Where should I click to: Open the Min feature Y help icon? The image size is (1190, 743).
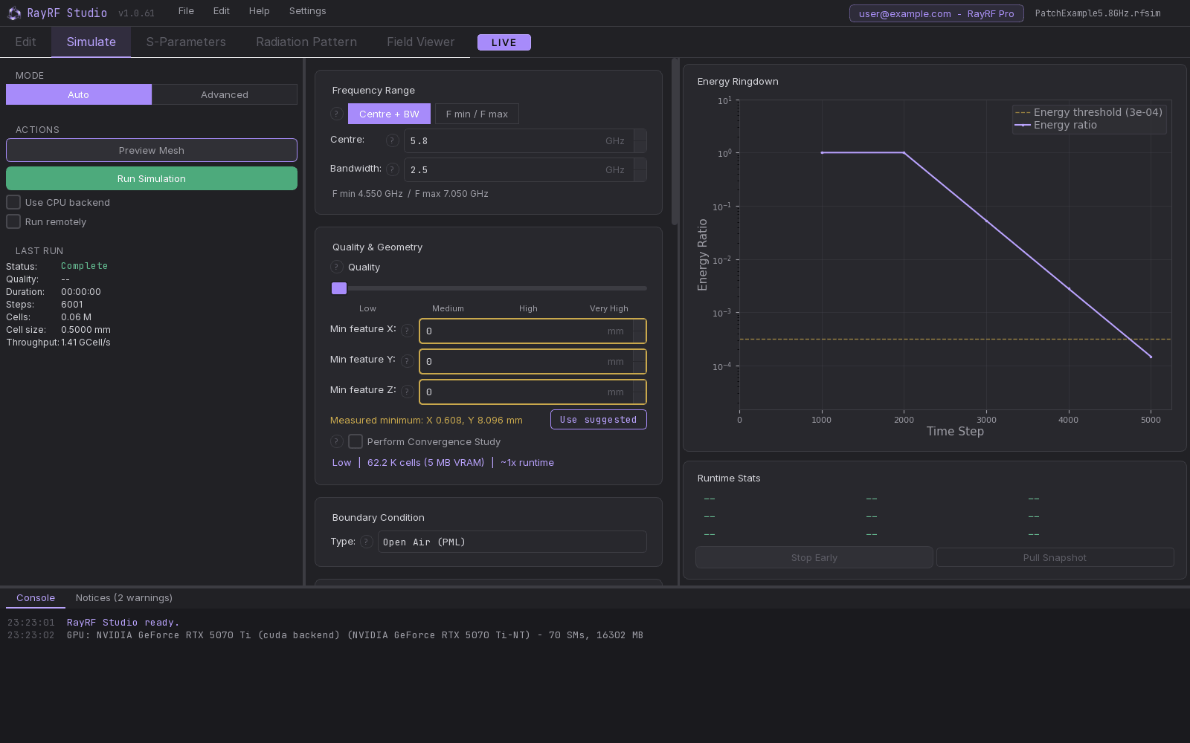408,361
